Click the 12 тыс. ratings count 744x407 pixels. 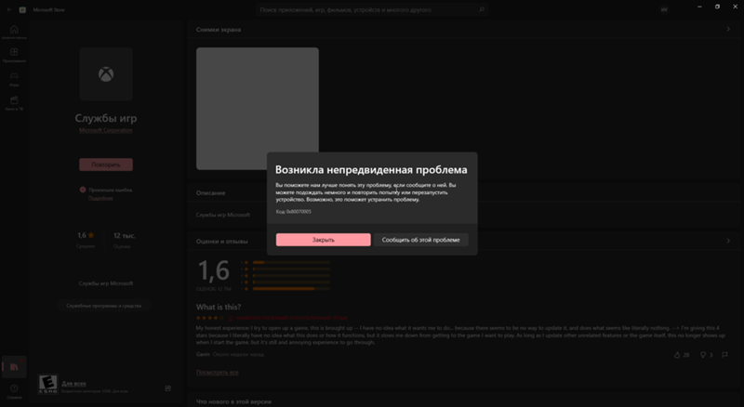[x=125, y=235]
